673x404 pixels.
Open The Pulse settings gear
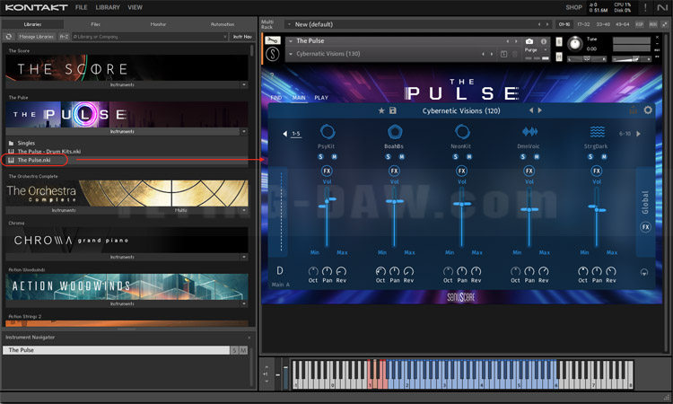648,110
